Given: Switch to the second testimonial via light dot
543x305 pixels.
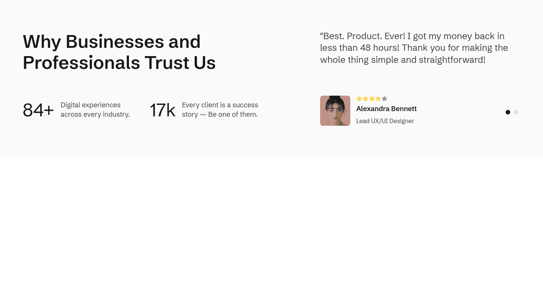Looking at the screenshot, I should (516, 112).
